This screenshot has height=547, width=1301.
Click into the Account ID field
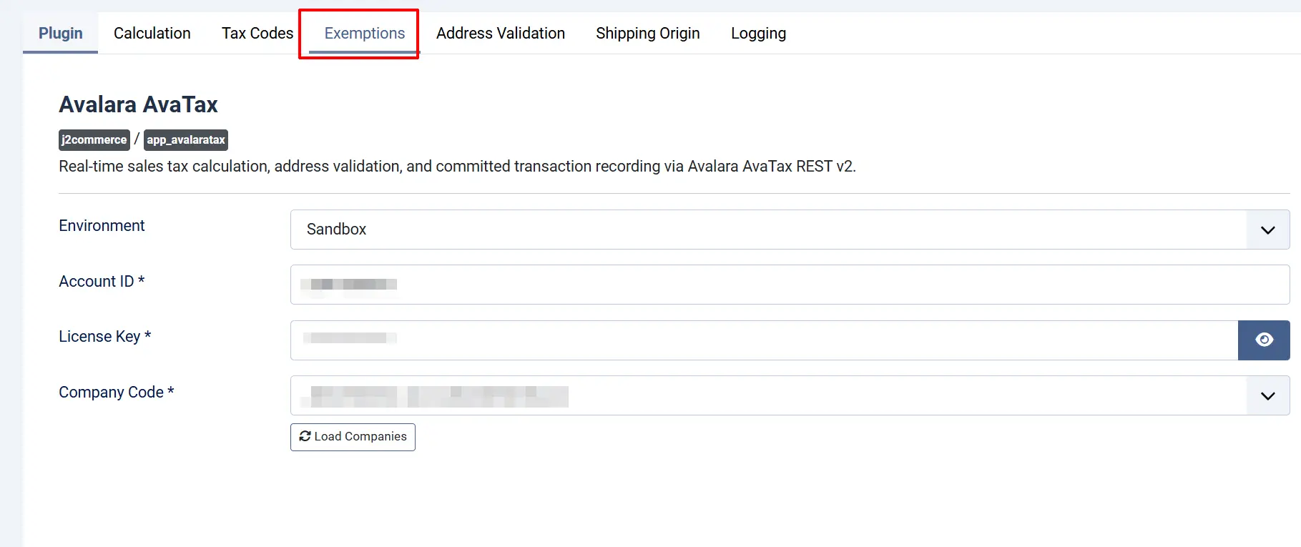coord(790,285)
